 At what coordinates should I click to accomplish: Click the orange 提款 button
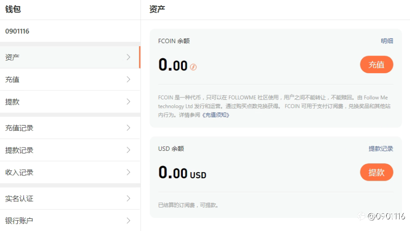pos(376,172)
